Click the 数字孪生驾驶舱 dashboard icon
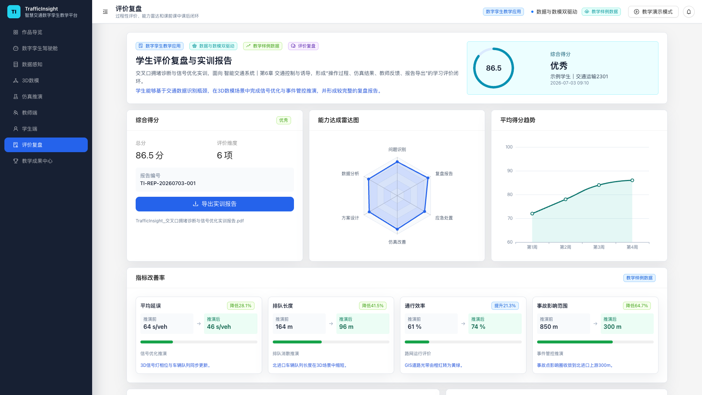 (x=16, y=48)
